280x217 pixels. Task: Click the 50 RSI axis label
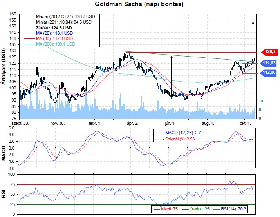[x=13, y=195]
